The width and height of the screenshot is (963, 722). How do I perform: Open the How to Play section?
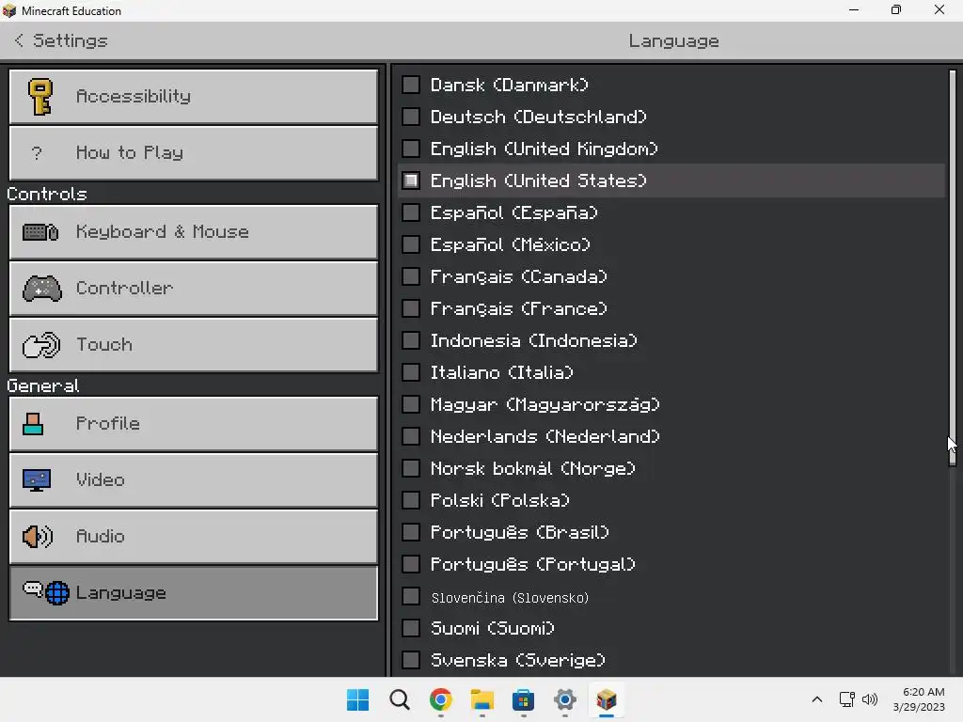tap(194, 153)
